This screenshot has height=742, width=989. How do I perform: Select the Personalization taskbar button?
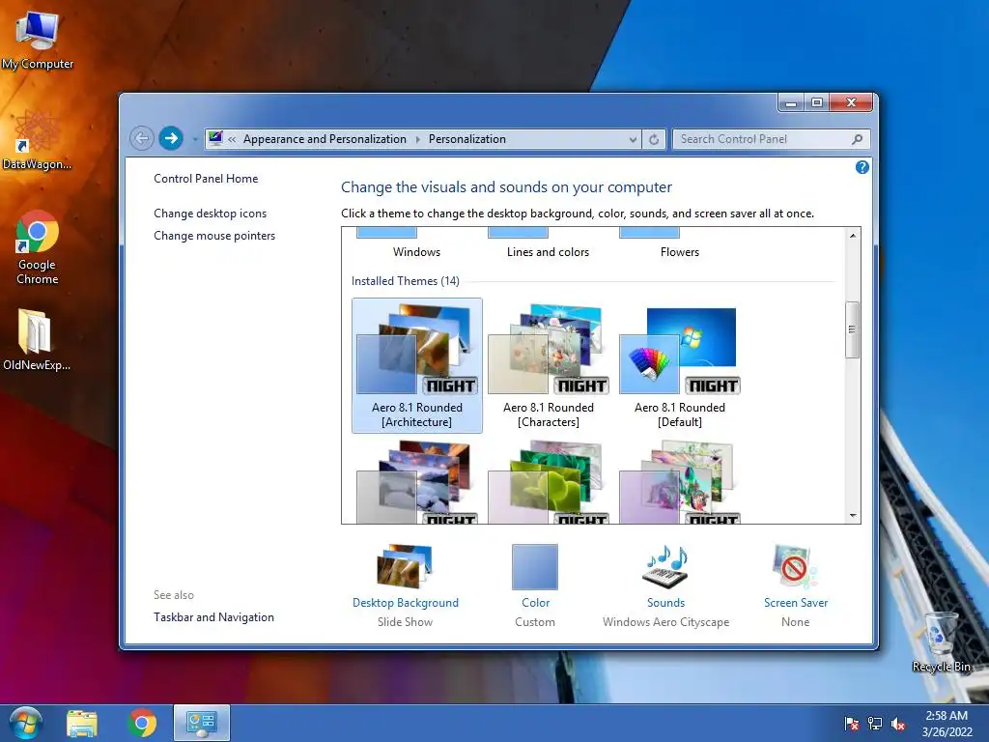pyautogui.click(x=202, y=723)
